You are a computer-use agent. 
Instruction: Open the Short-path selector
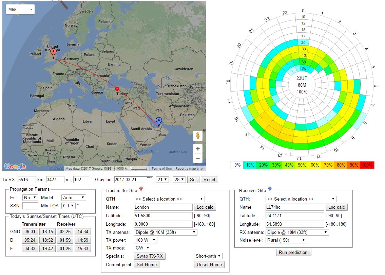[208, 256]
